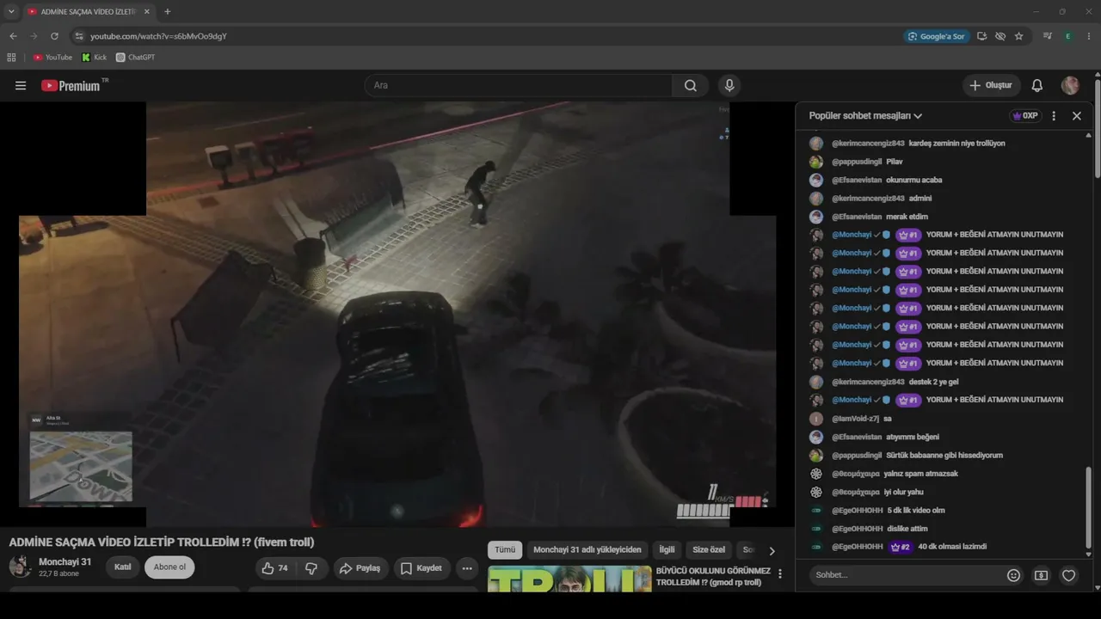Expand Popüler sohbet mesajları chat mode dropdown
Viewport: 1101px width, 619px height.
click(865, 115)
